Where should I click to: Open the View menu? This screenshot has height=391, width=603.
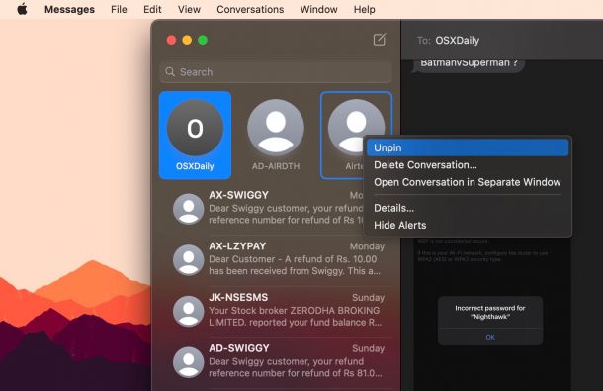click(x=189, y=9)
